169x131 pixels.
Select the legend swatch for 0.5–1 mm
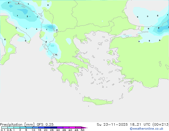click(11, 128)
